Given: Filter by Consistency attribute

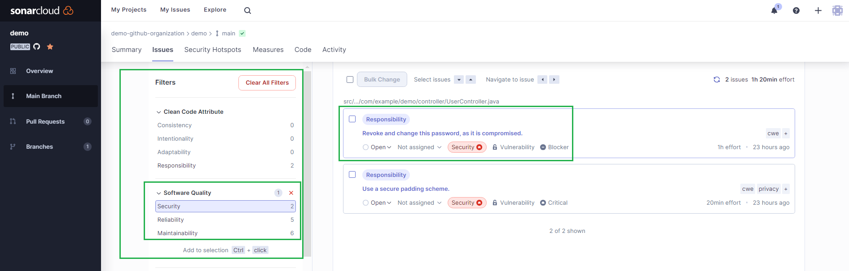Looking at the screenshot, I should point(225,125).
